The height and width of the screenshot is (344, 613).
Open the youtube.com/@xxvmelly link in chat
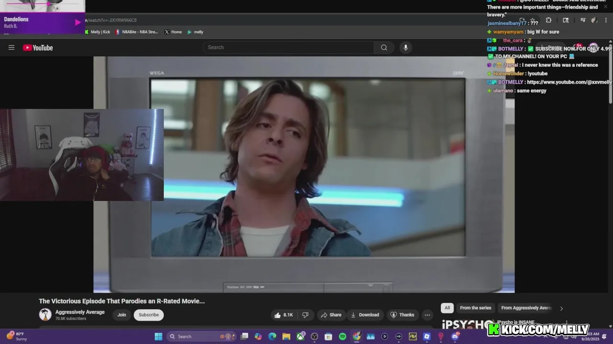pos(569,82)
